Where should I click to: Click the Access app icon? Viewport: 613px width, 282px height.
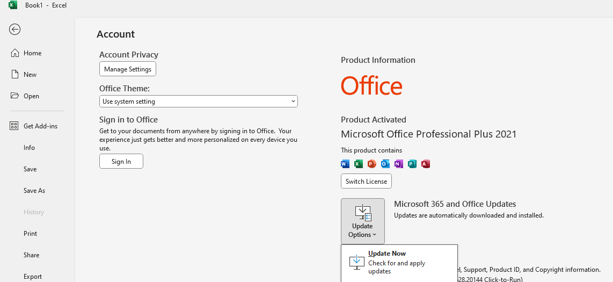pos(426,164)
